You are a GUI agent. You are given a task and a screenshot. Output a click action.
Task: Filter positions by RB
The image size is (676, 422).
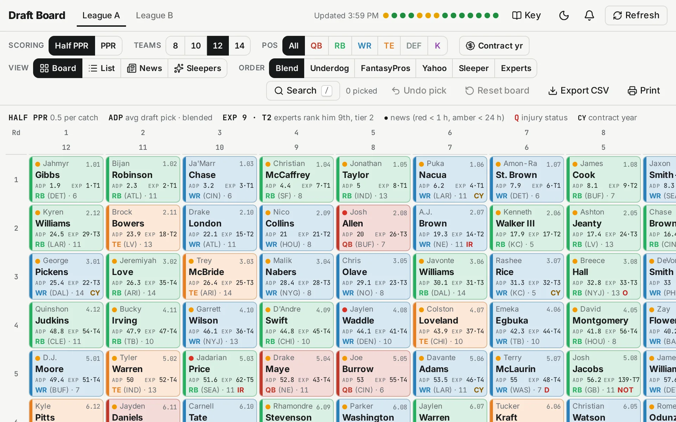pyautogui.click(x=340, y=46)
